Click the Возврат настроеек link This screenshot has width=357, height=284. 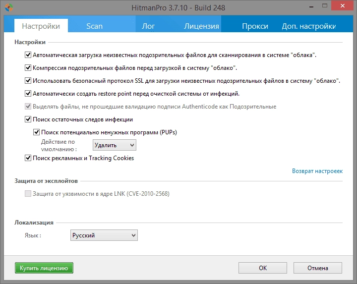(x=317, y=171)
